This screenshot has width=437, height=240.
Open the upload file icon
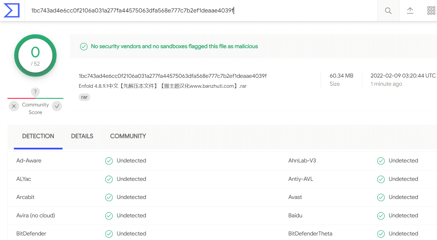click(410, 11)
